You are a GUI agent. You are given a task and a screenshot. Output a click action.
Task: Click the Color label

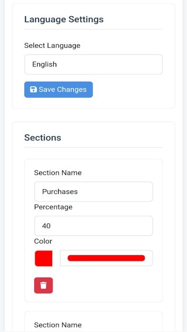tap(43, 241)
